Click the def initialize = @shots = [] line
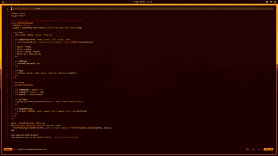The width and height of the screenshot is (278, 156). click(x=29, y=90)
